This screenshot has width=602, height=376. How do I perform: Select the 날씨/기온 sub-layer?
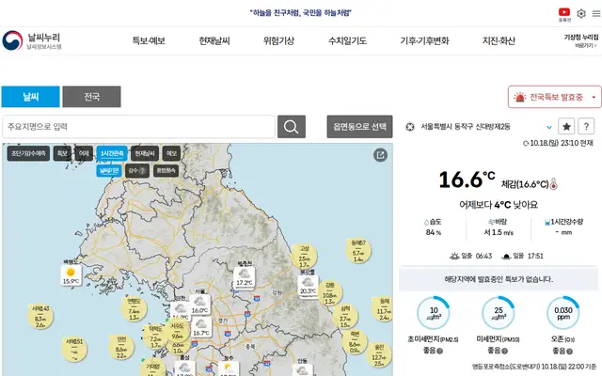pos(109,170)
